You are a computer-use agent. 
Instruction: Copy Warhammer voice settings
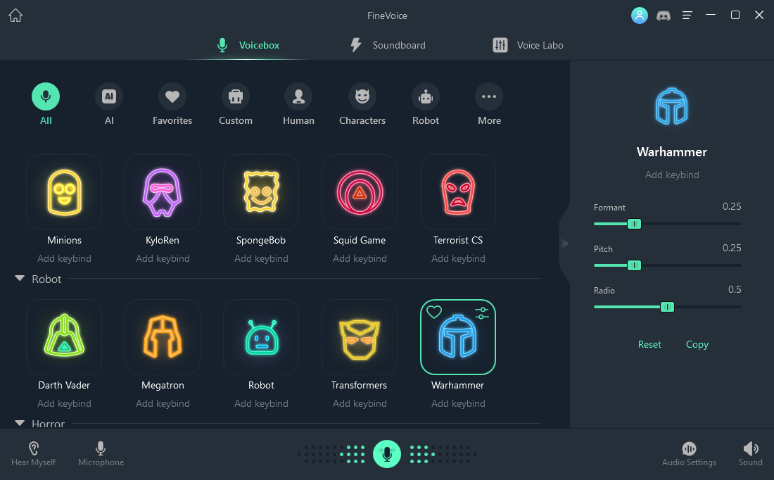point(697,344)
